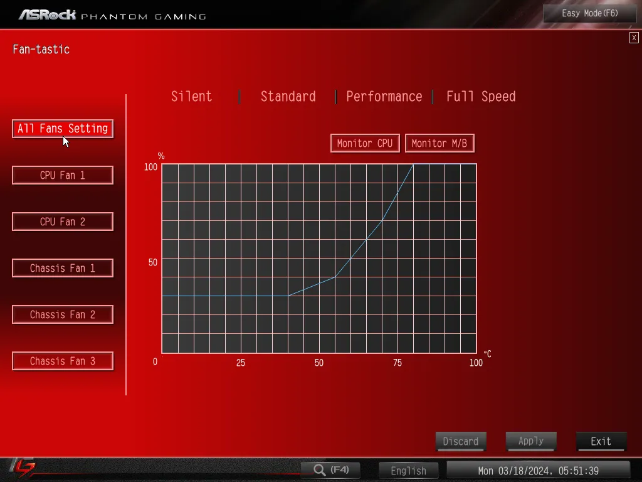Click the date and time display

(x=538, y=471)
